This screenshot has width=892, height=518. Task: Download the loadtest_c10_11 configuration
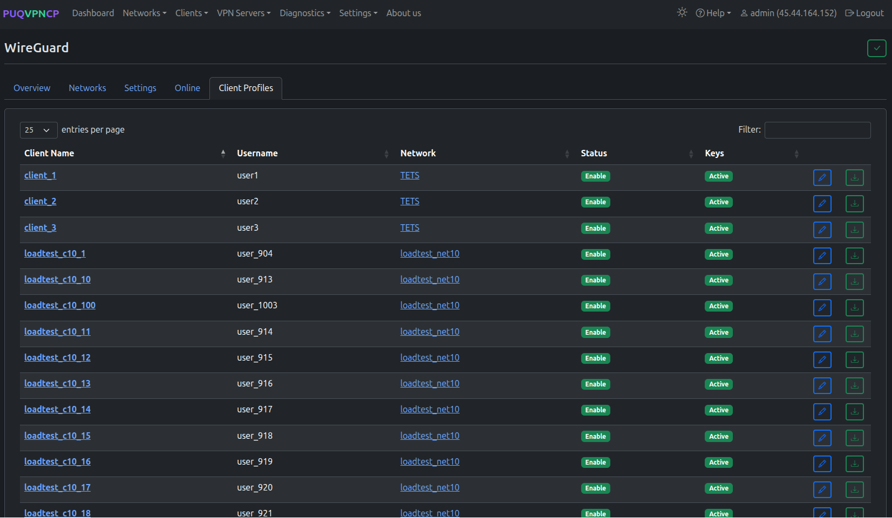[x=855, y=334]
